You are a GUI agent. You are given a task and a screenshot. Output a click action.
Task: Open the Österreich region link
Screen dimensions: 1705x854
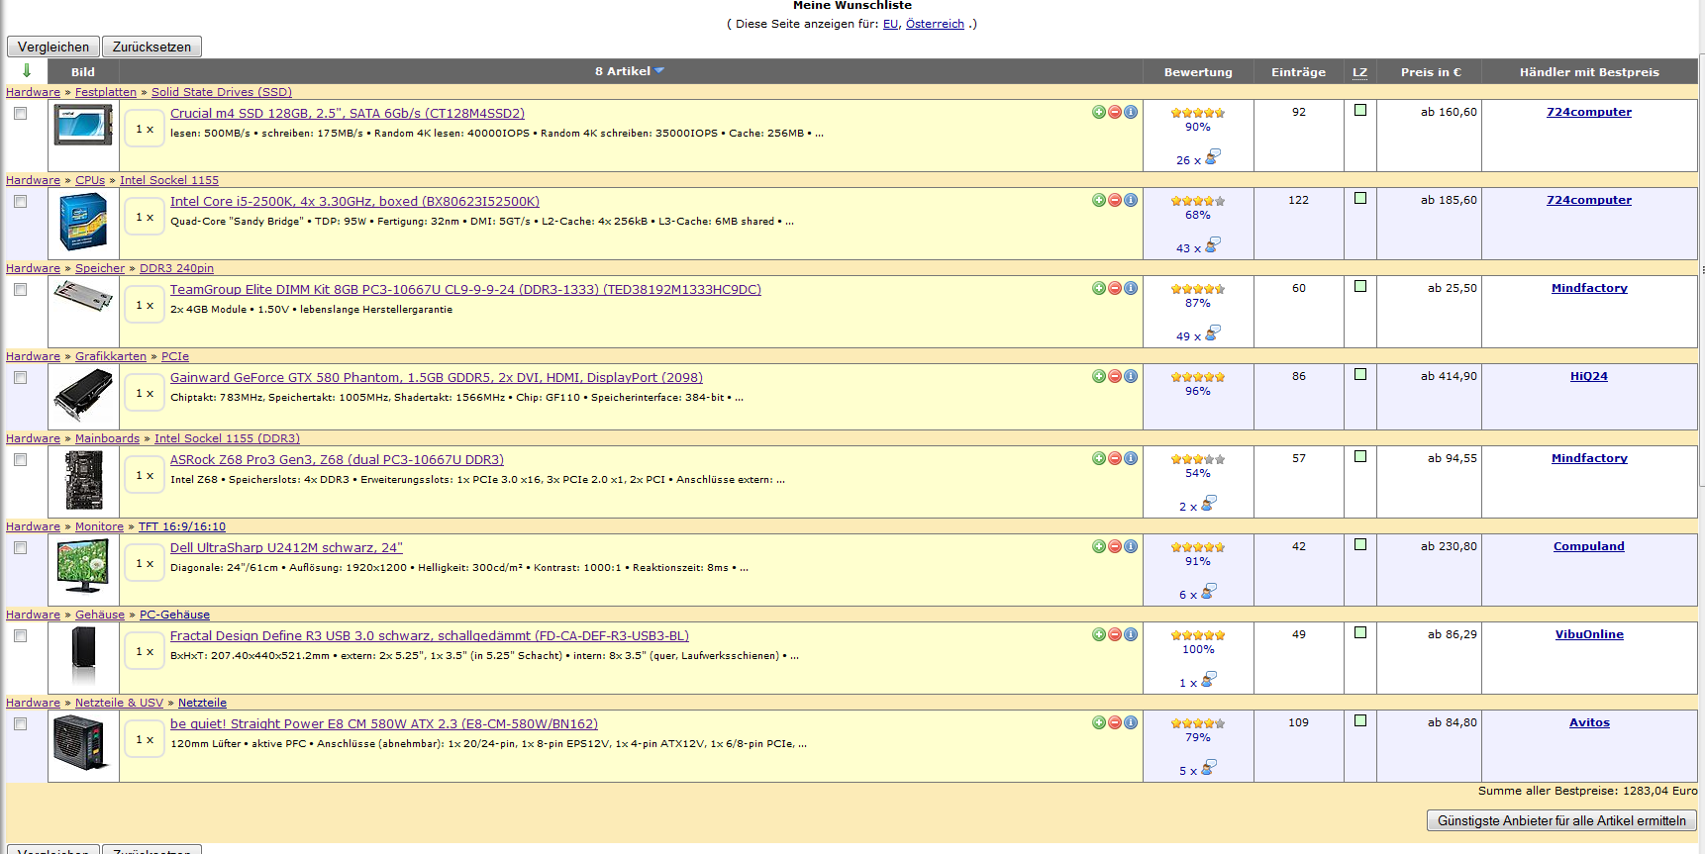(x=935, y=24)
